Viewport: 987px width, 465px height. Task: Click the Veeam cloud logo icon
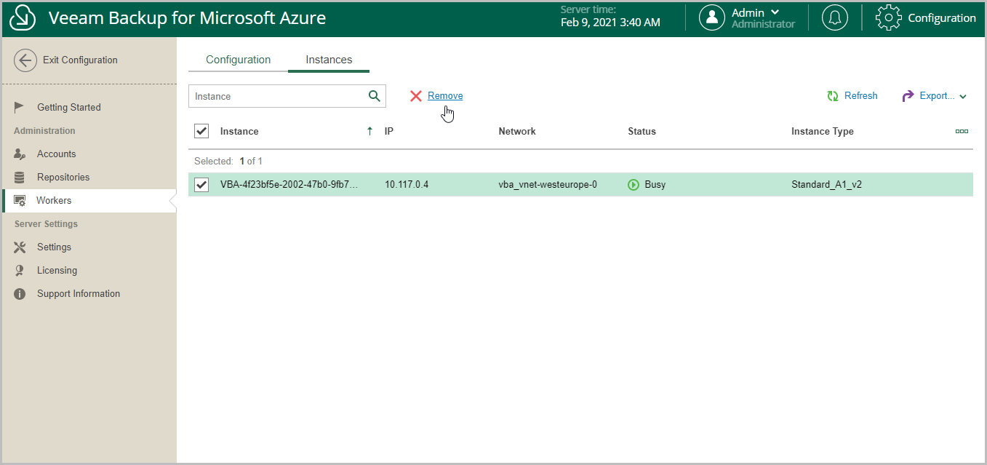[x=23, y=18]
